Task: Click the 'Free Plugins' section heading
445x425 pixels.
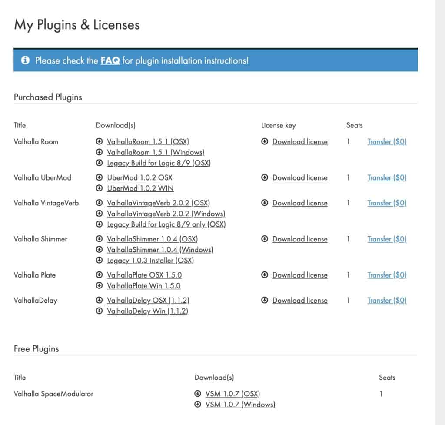Action: point(37,349)
